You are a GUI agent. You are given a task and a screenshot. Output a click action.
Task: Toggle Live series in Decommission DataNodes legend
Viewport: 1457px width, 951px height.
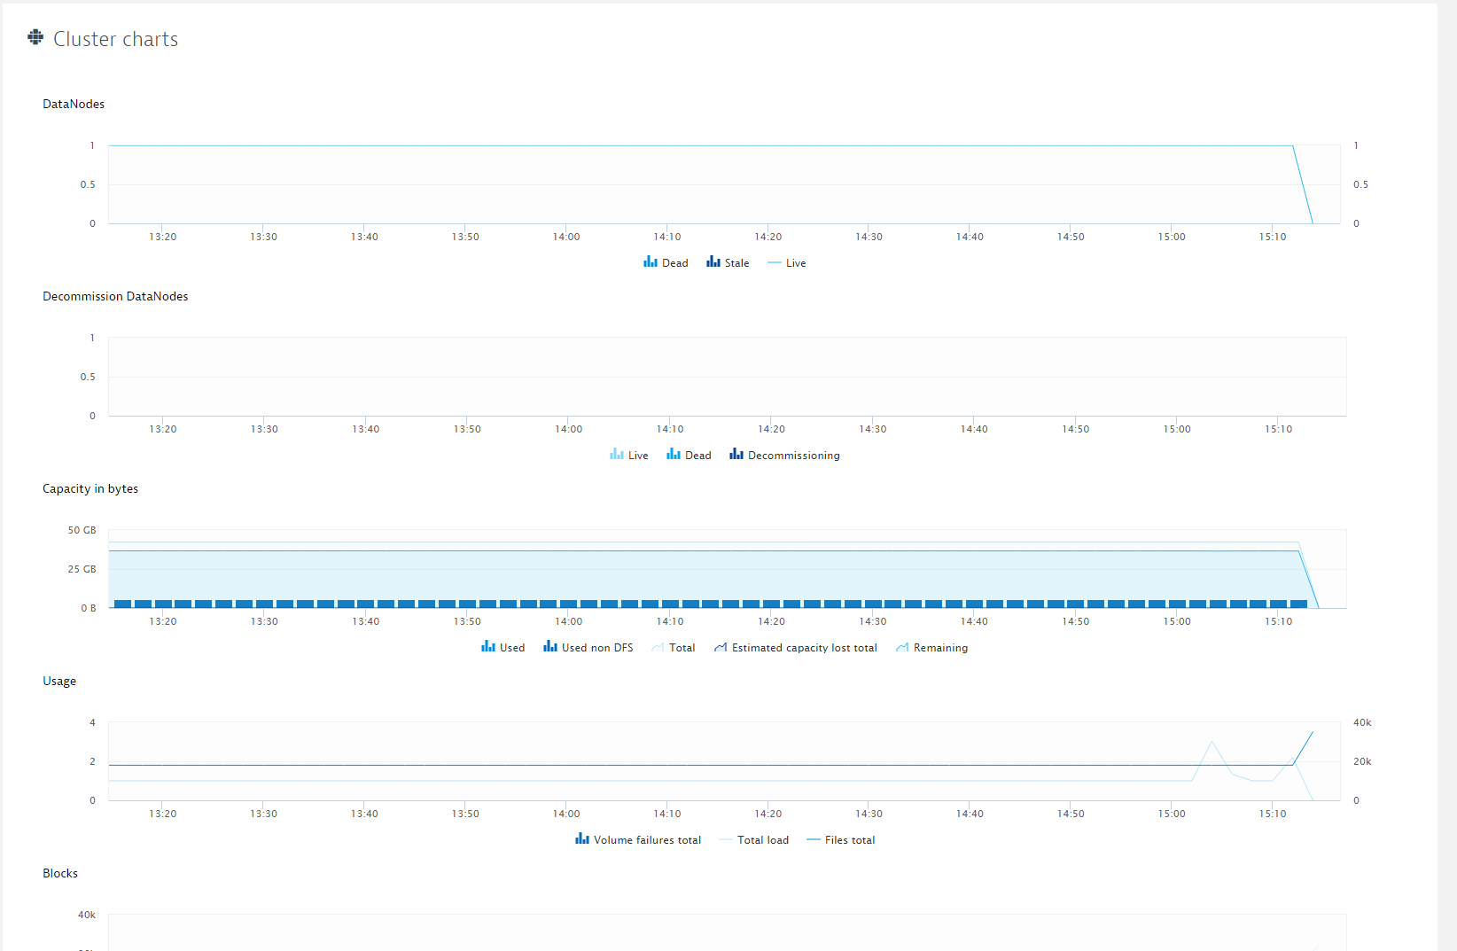pos(629,456)
